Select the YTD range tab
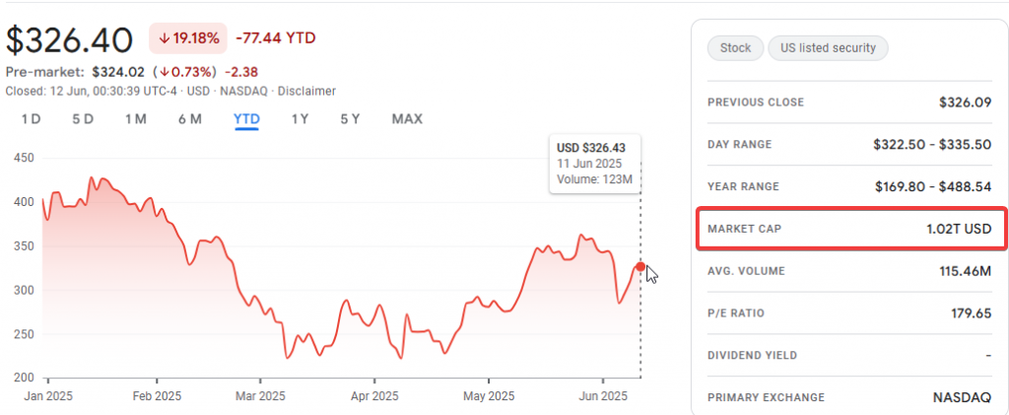 pyautogui.click(x=246, y=119)
